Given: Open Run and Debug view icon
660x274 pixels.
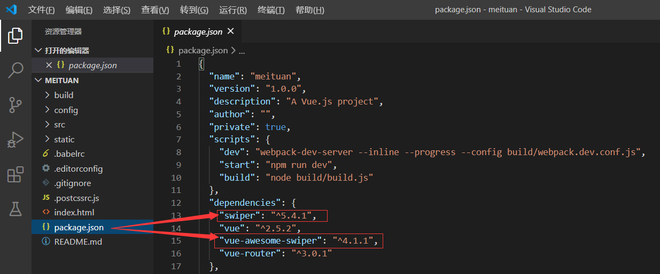Looking at the screenshot, I should 15,140.
